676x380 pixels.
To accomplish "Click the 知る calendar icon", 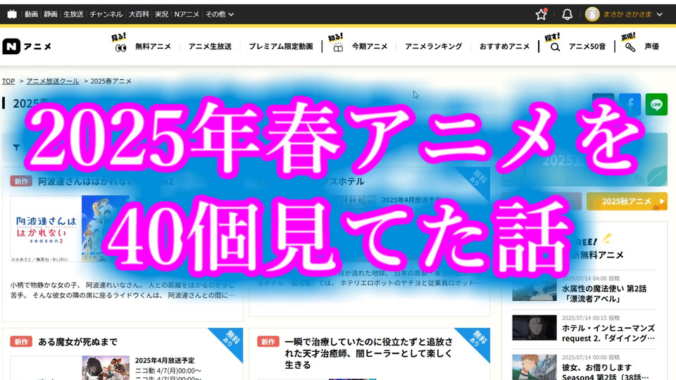I will click(338, 47).
